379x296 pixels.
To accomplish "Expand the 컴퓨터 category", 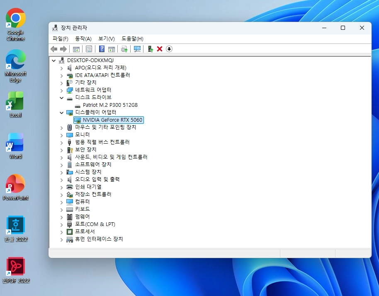I will [62, 202].
